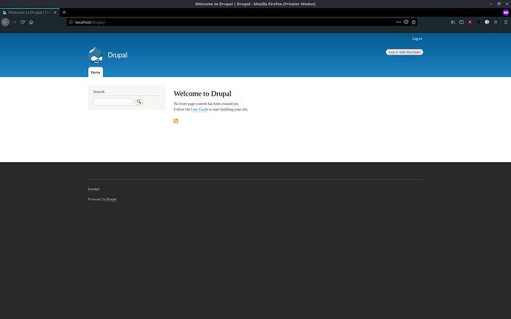Click the dark bird-shaped extension icon
The width and height of the screenshot is (511, 319).
(x=478, y=22)
